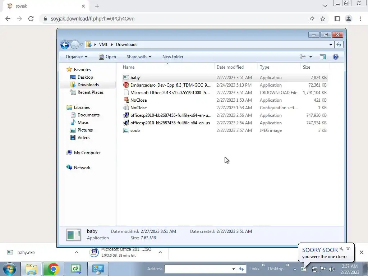Open Chrome three-dot menu
368x276 pixels.
(360, 19)
